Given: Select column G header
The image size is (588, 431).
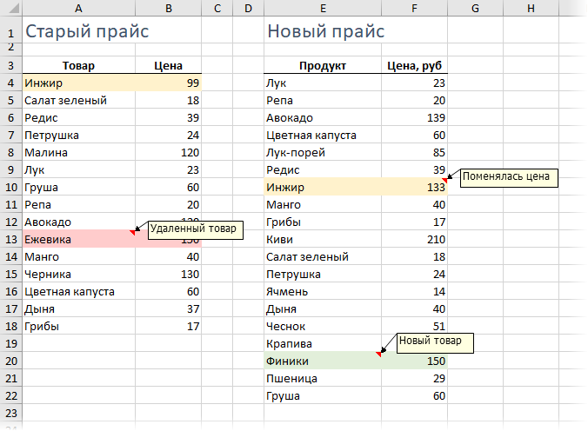Looking at the screenshot, I should pyautogui.click(x=475, y=8).
